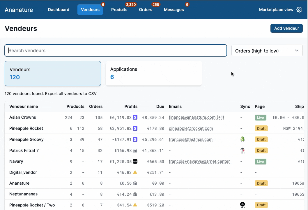Click sync icon for Pineapple Rocket / Two

242,205
